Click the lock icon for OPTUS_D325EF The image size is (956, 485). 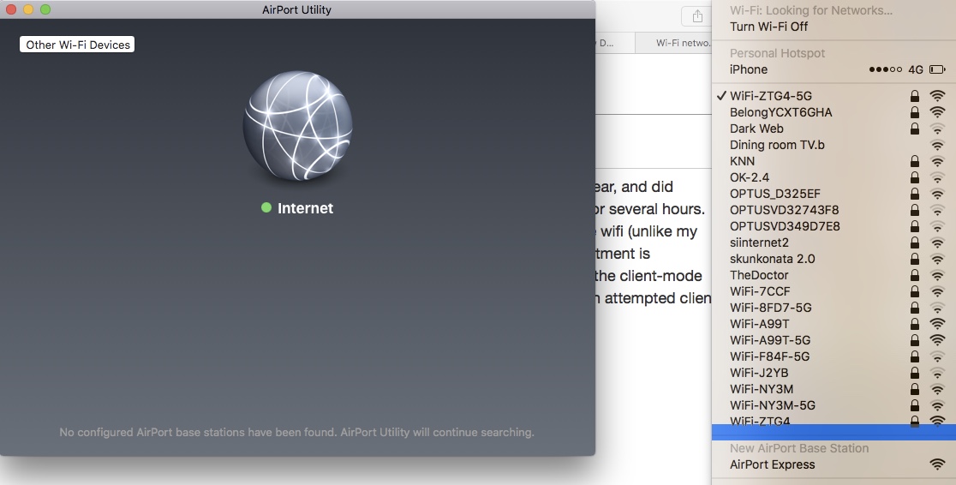[x=915, y=194]
